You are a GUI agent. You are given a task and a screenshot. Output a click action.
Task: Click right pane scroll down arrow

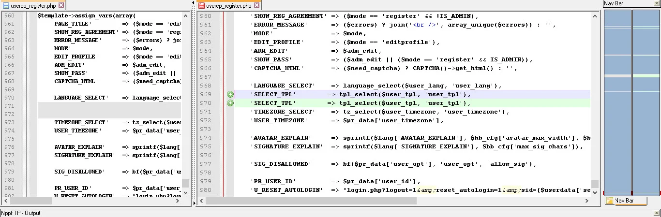pos(595,192)
